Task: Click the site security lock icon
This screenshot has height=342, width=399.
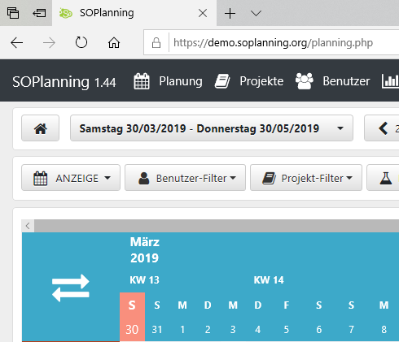Action: pos(156,42)
